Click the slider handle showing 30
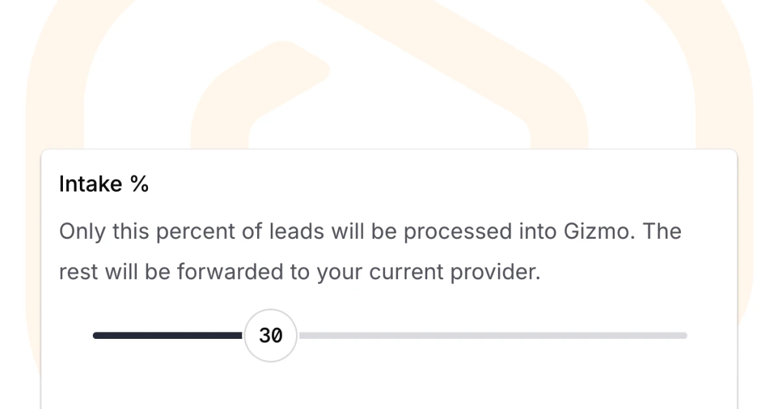The width and height of the screenshot is (779, 409). click(270, 336)
